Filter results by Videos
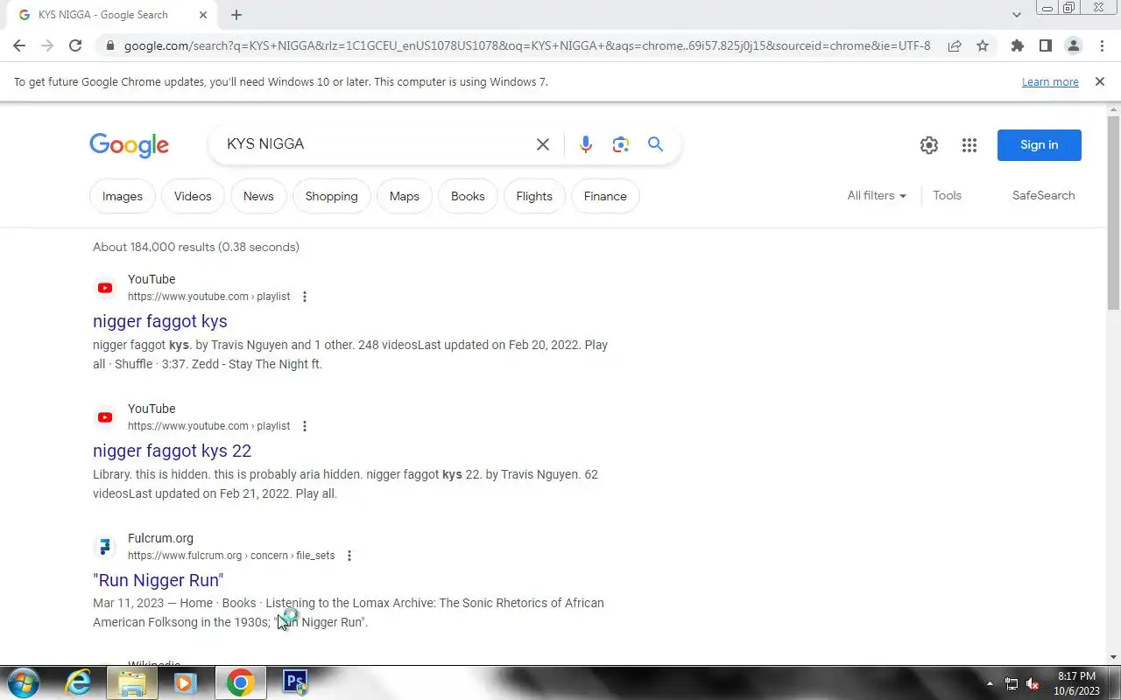 [x=193, y=196]
